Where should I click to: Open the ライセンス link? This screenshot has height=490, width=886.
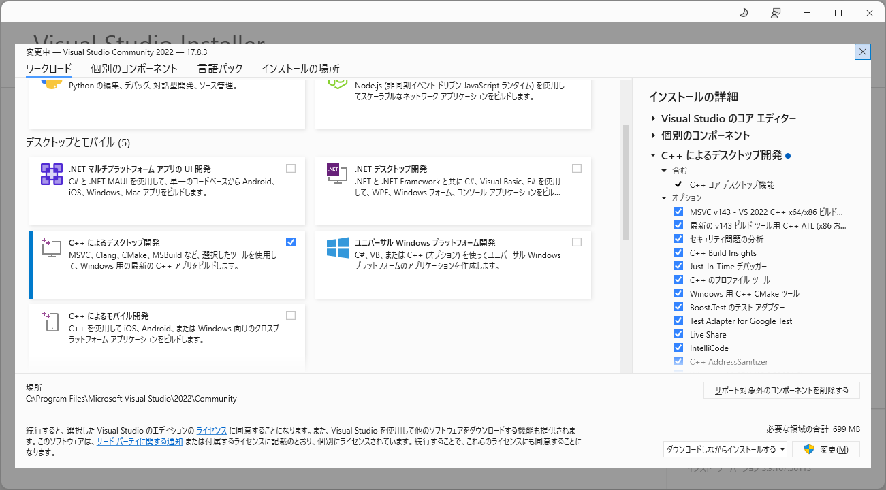(212, 431)
